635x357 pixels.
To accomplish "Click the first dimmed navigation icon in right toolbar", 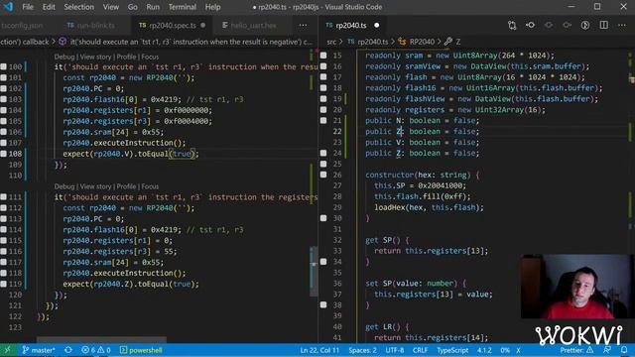I will click(549, 25).
